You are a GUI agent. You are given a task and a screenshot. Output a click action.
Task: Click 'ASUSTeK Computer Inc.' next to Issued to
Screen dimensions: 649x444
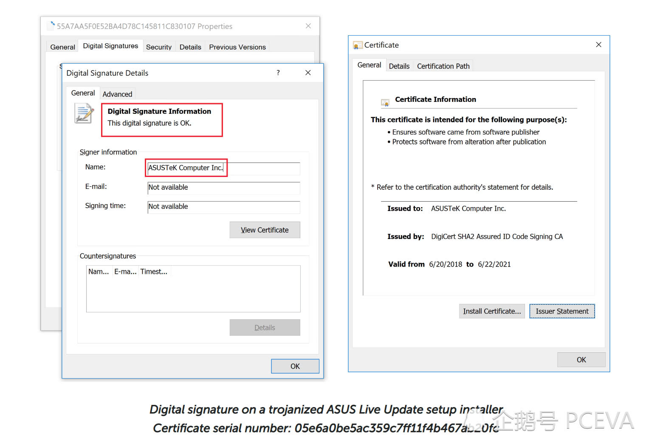(x=468, y=208)
